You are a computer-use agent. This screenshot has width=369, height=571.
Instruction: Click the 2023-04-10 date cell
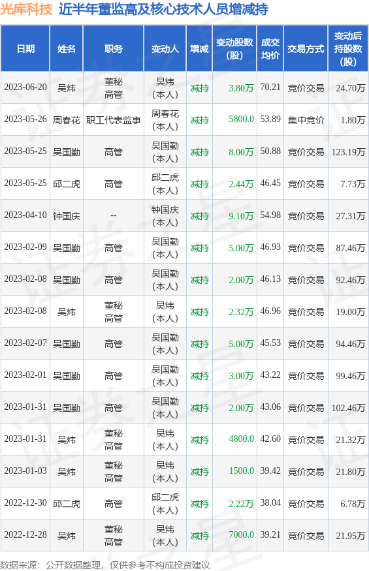[25, 215]
